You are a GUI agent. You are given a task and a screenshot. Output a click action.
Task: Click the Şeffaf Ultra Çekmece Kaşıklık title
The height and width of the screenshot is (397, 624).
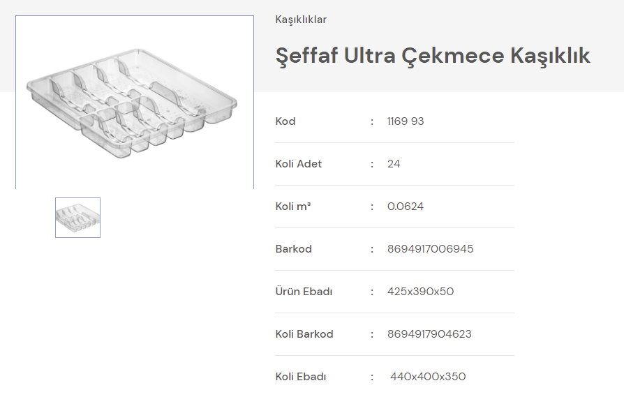(x=433, y=56)
